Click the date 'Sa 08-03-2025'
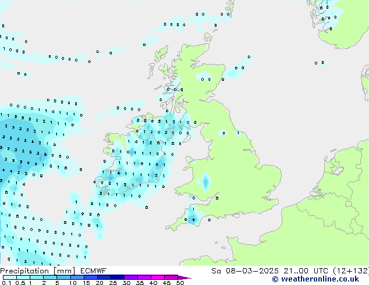Image resolution: width=369 pixels, height=285 pixels. 245,271
